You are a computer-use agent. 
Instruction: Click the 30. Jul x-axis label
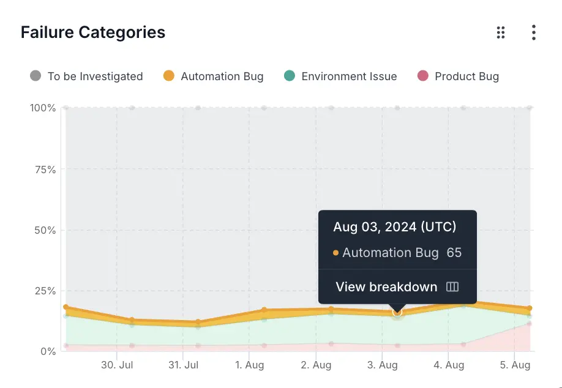coord(117,365)
